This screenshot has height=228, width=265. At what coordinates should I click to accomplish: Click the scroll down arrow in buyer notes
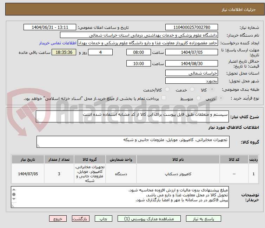(14, 199)
